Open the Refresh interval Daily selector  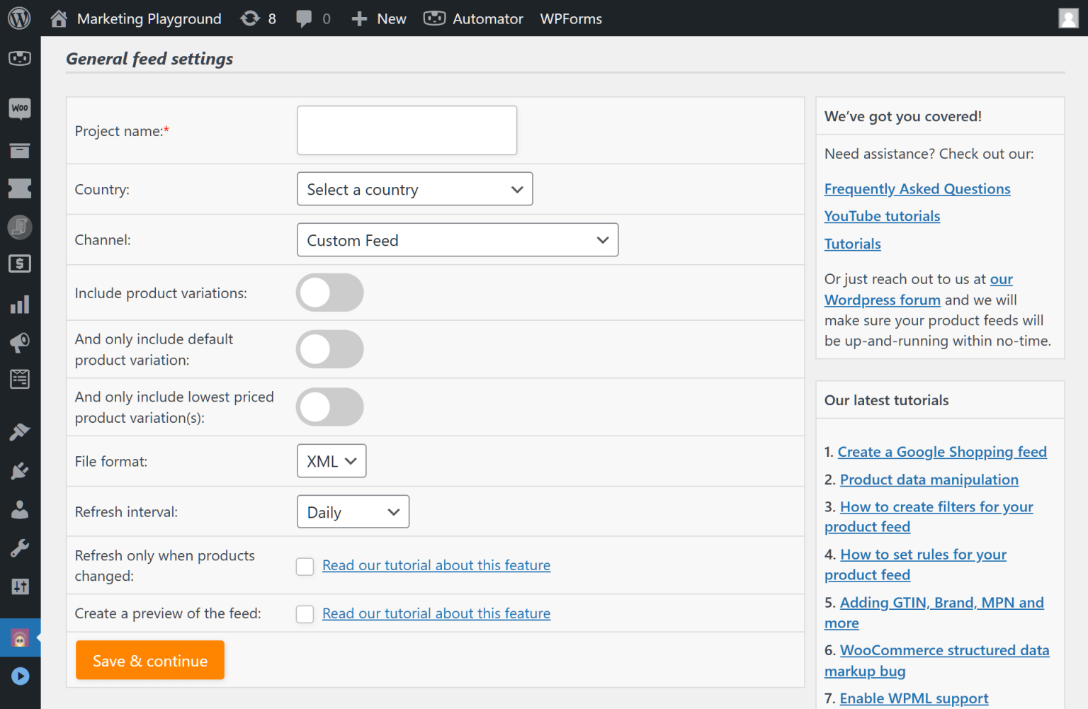pyautogui.click(x=353, y=511)
